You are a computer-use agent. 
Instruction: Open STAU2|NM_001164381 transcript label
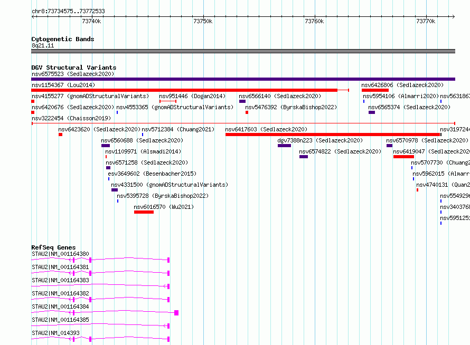(60, 267)
